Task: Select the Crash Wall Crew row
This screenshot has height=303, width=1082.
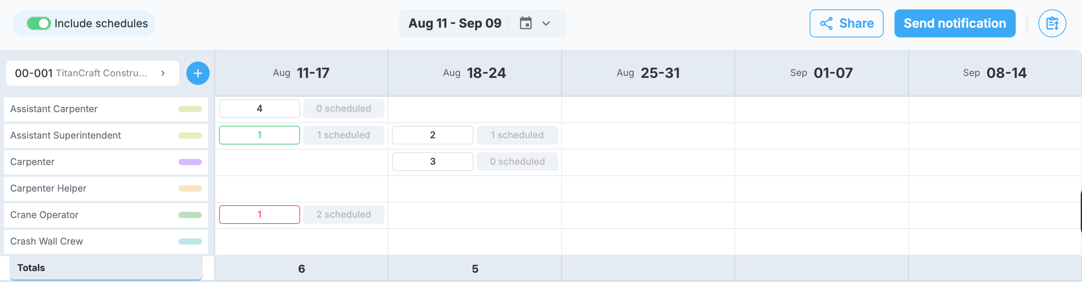Action: tap(106, 241)
